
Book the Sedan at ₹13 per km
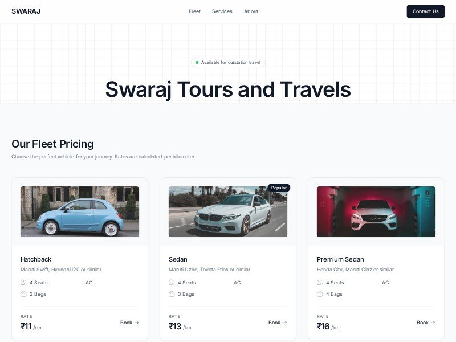[278, 323]
